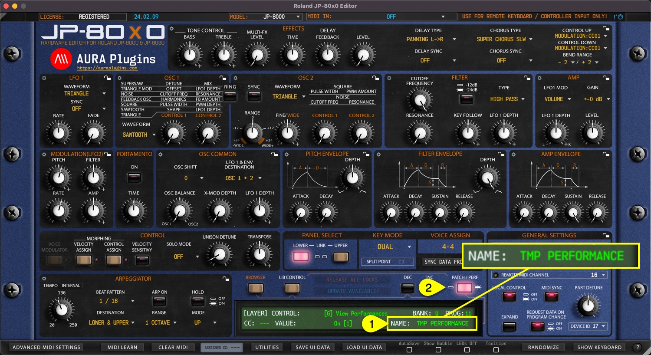Toggle the Filter section lock icon
The width and height of the screenshot is (651, 355).
[527, 78]
